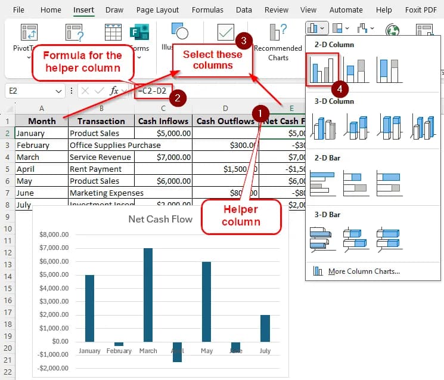This screenshot has width=444, height=380.
Task: Open the File tab
Action: pyautogui.click(x=18, y=10)
